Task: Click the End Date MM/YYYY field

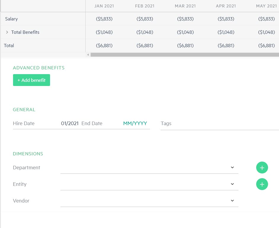Action: point(135,123)
